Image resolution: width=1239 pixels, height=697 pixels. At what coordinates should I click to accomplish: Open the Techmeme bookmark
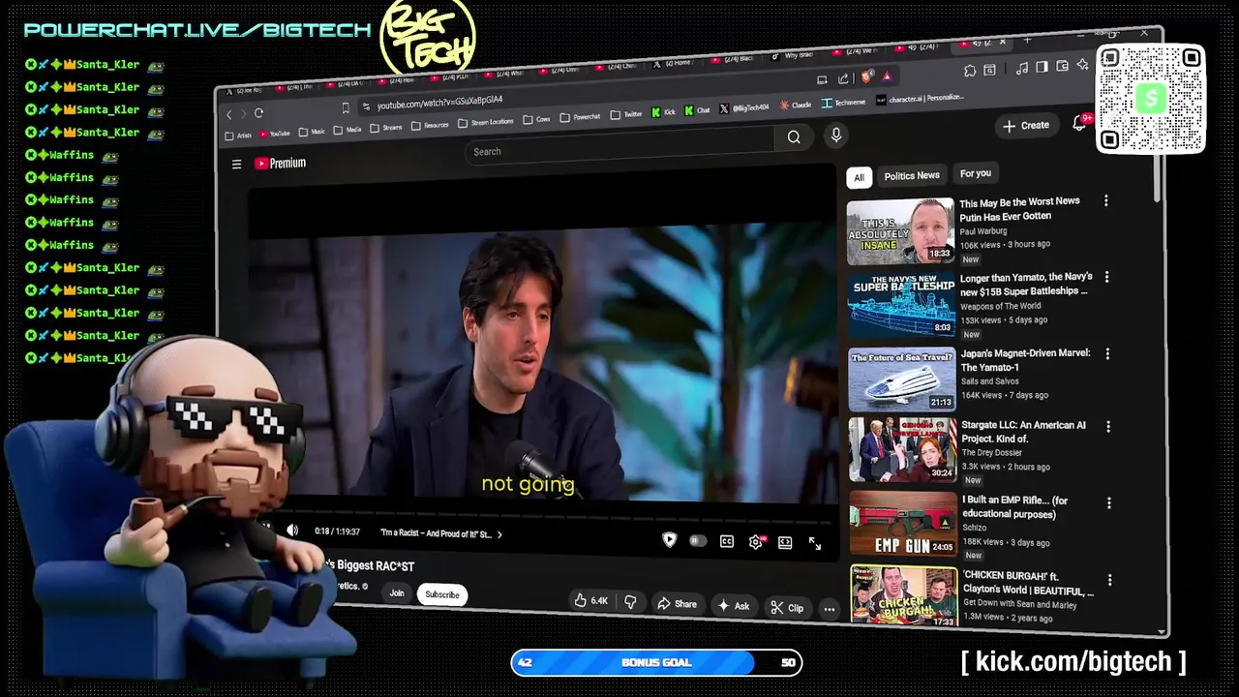click(844, 102)
